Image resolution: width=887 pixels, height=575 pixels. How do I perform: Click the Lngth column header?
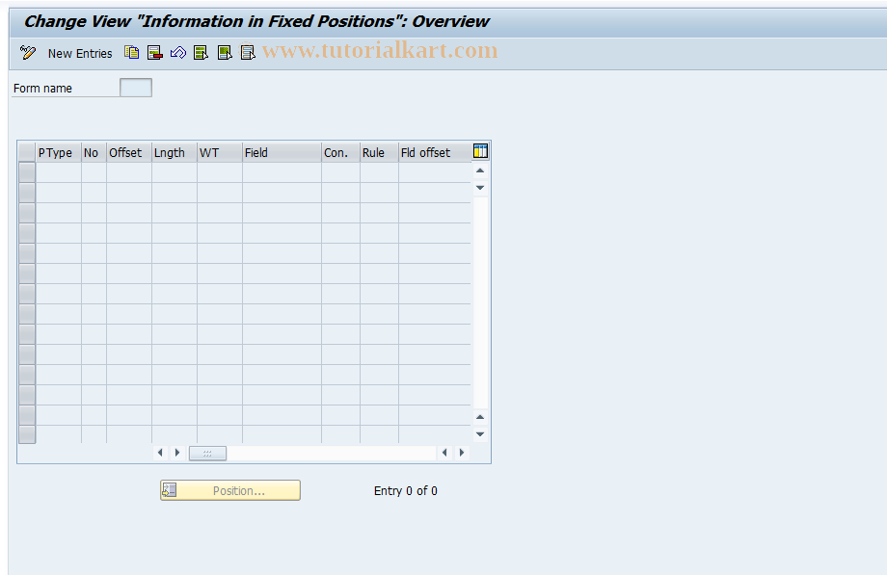pos(175,152)
